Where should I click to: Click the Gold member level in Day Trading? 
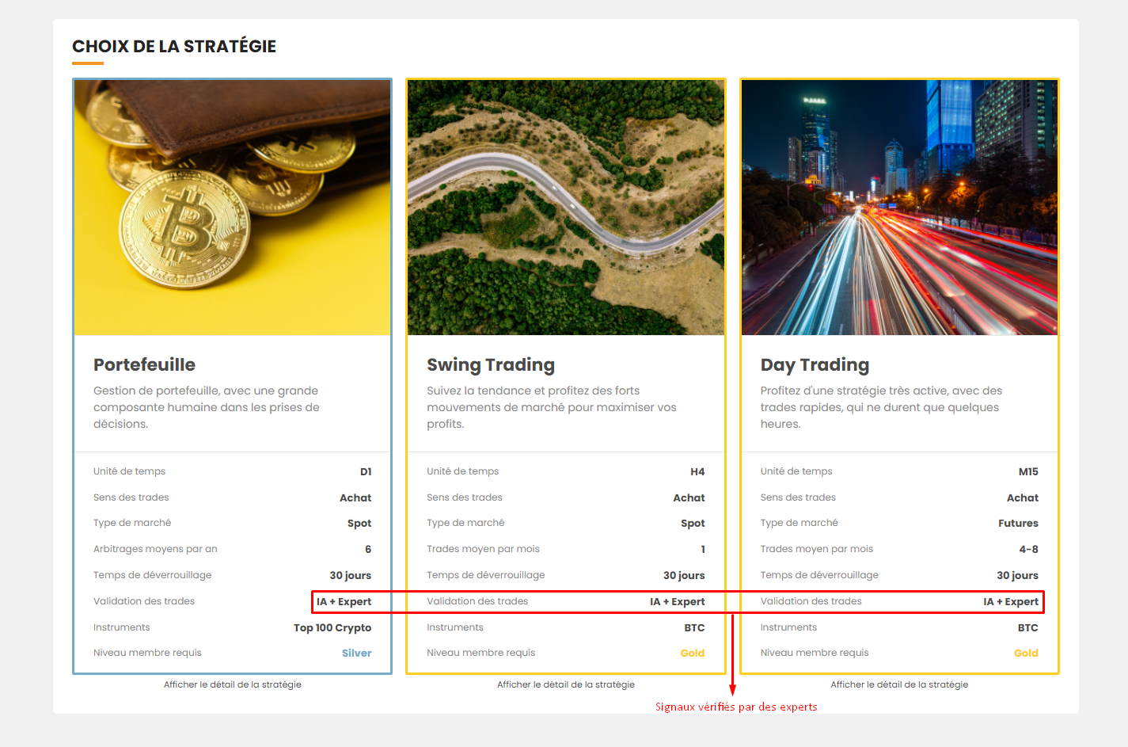coord(1026,653)
